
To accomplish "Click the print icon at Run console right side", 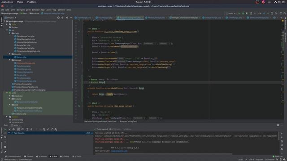I will [x=282, y=149].
